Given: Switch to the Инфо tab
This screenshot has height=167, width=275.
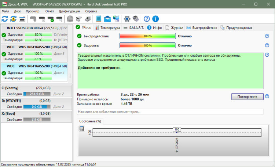Looking at the screenshot, I should 154,28.
